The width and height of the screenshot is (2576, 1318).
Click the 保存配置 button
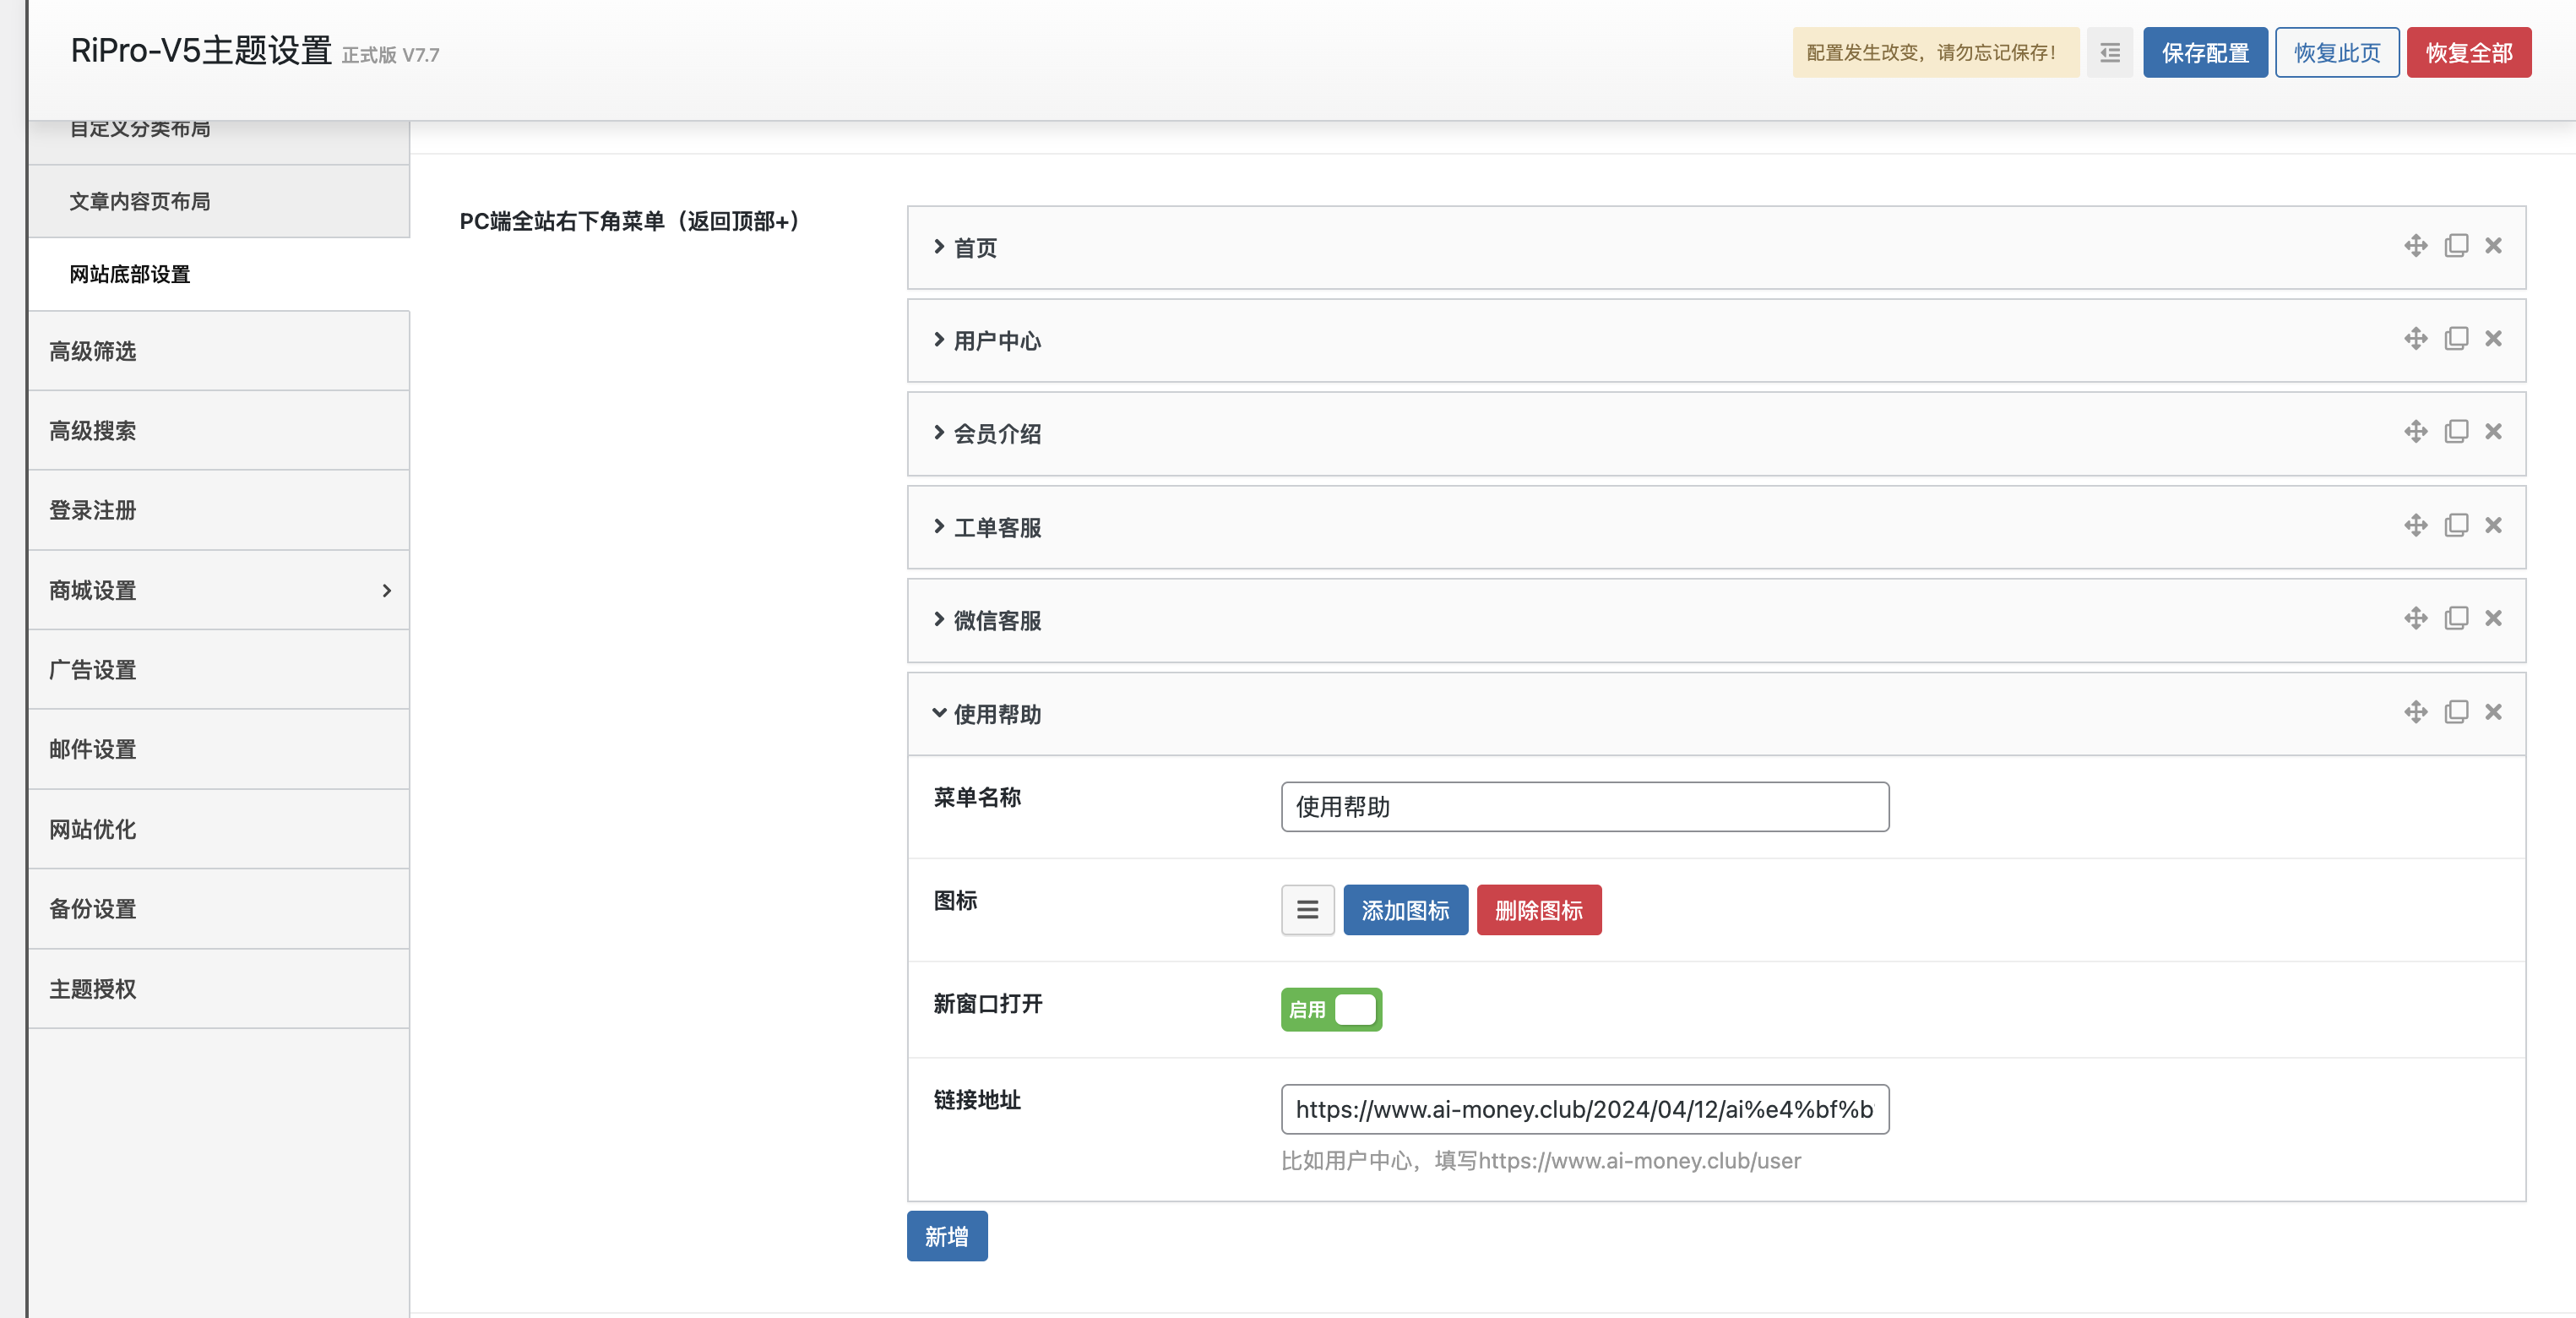pos(2205,53)
